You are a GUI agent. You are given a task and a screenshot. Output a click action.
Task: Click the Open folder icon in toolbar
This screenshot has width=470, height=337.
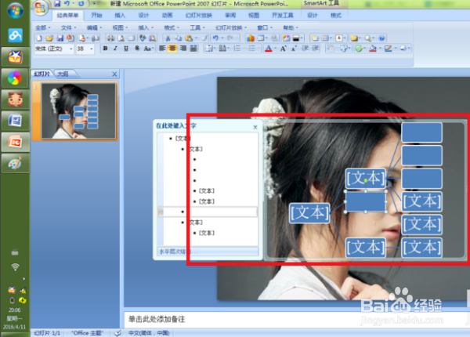coord(49,38)
